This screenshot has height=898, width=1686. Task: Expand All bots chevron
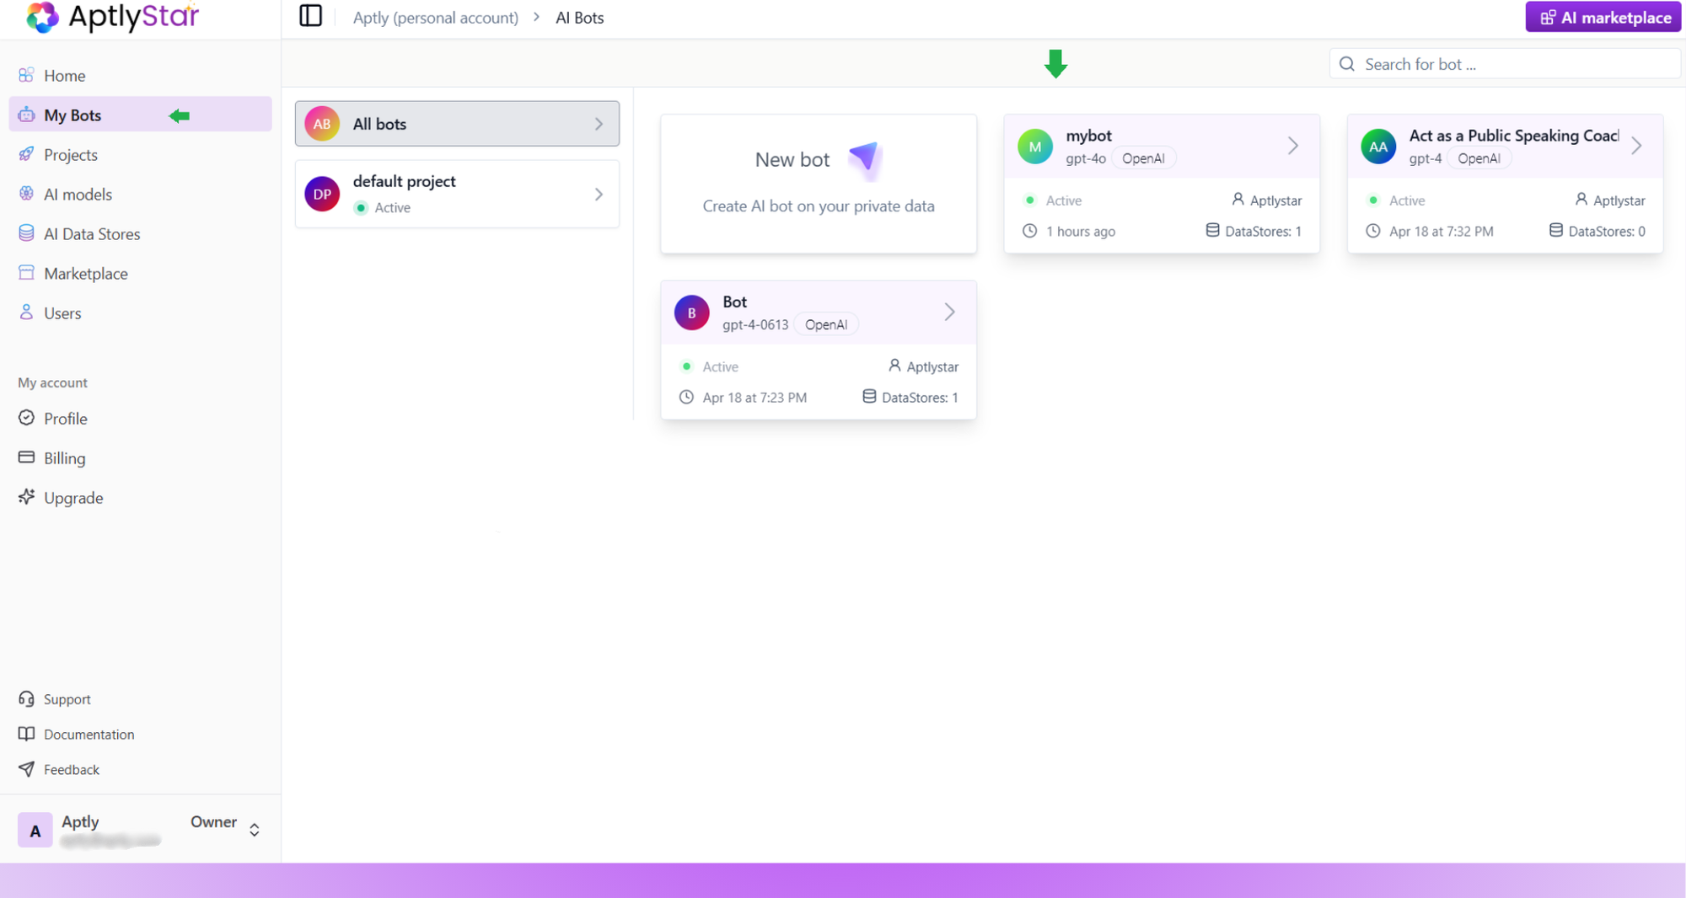(x=599, y=124)
